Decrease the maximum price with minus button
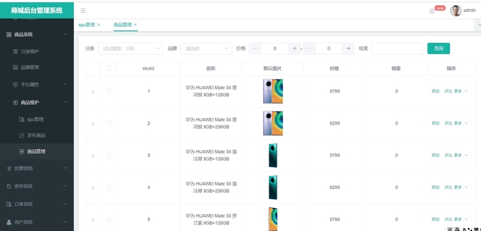The image size is (481, 231). 309,49
